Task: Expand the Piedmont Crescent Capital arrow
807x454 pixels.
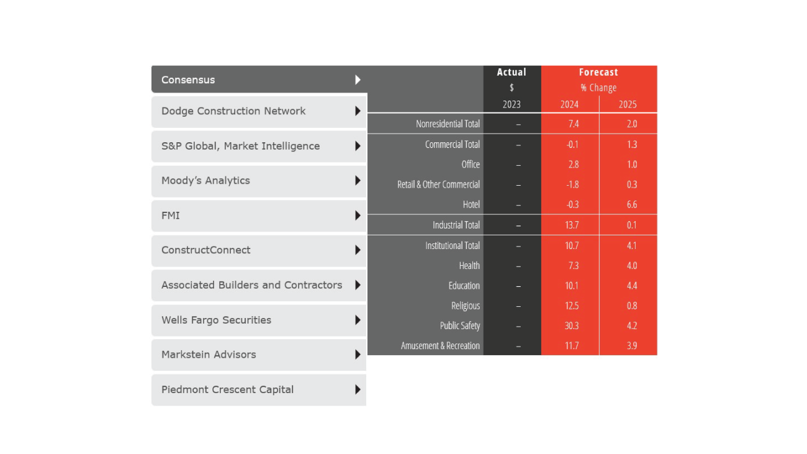Action: [x=358, y=389]
